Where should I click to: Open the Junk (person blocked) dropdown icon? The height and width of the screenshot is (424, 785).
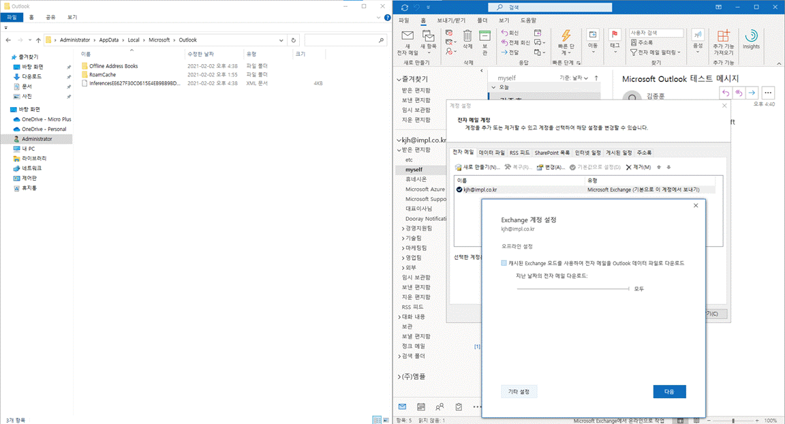[x=450, y=52]
